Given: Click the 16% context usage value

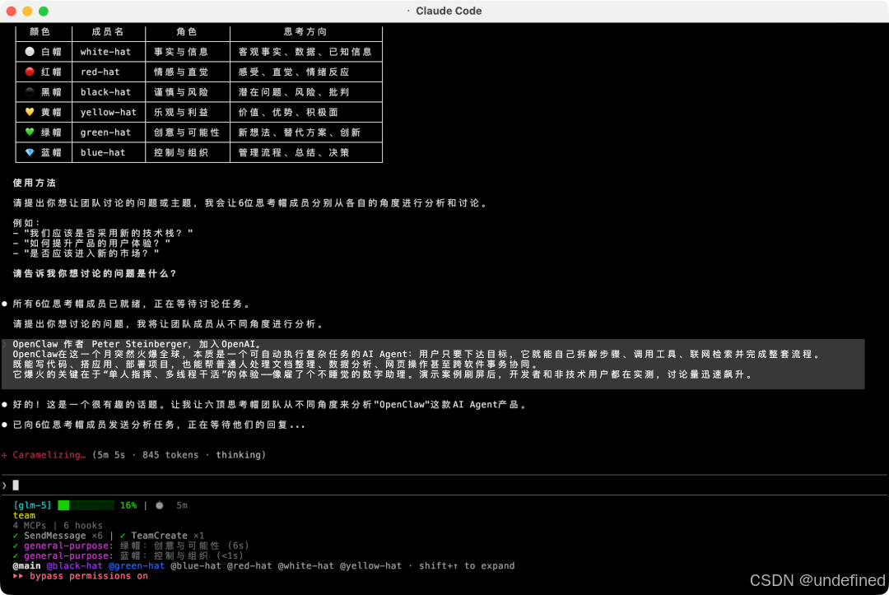Looking at the screenshot, I should [x=128, y=505].
